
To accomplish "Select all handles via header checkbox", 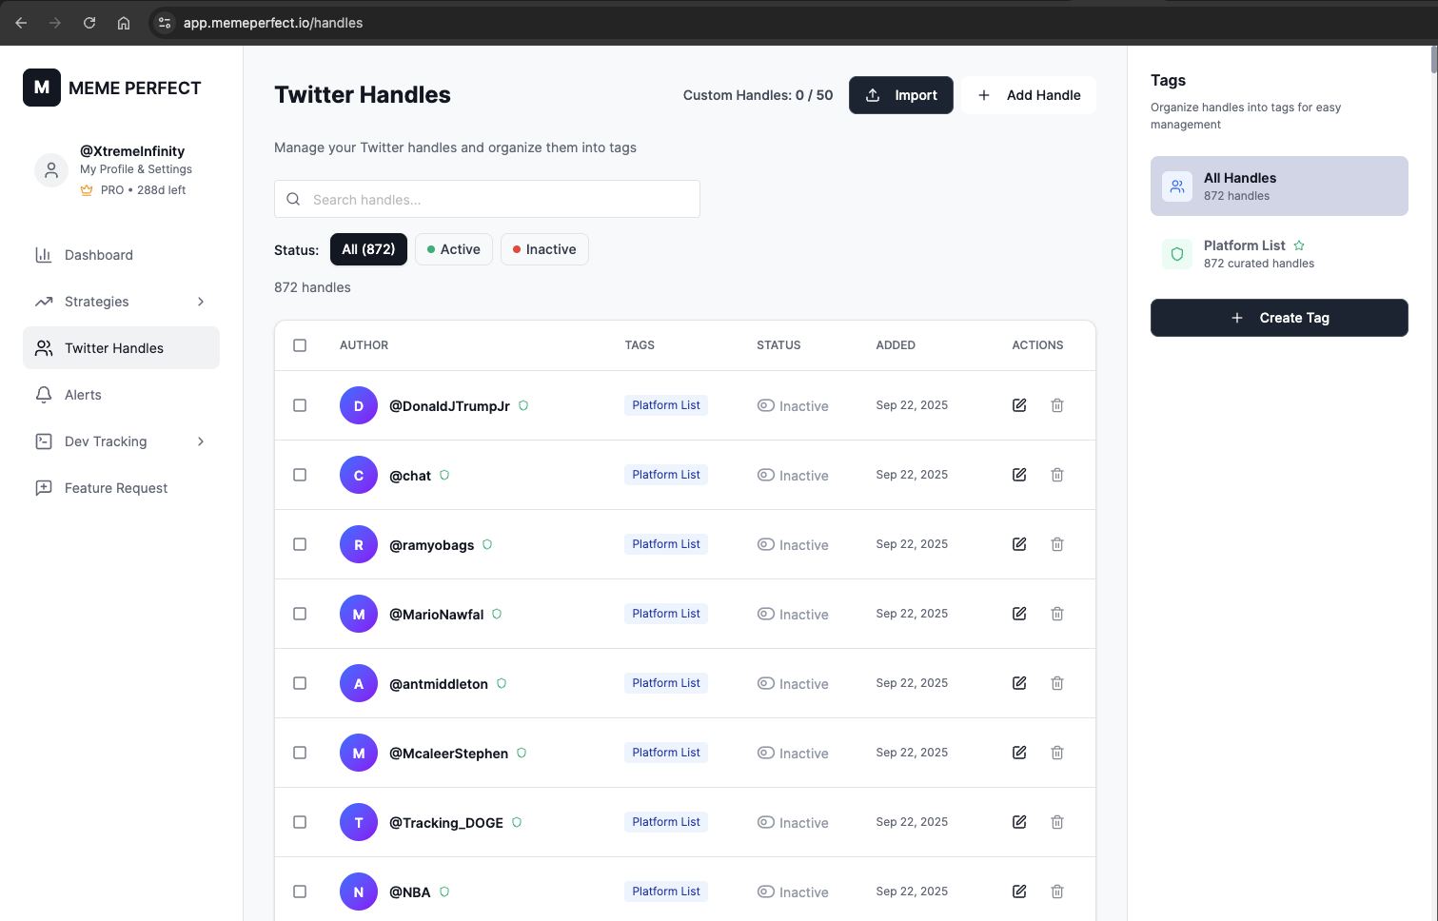I will (300, 345).
